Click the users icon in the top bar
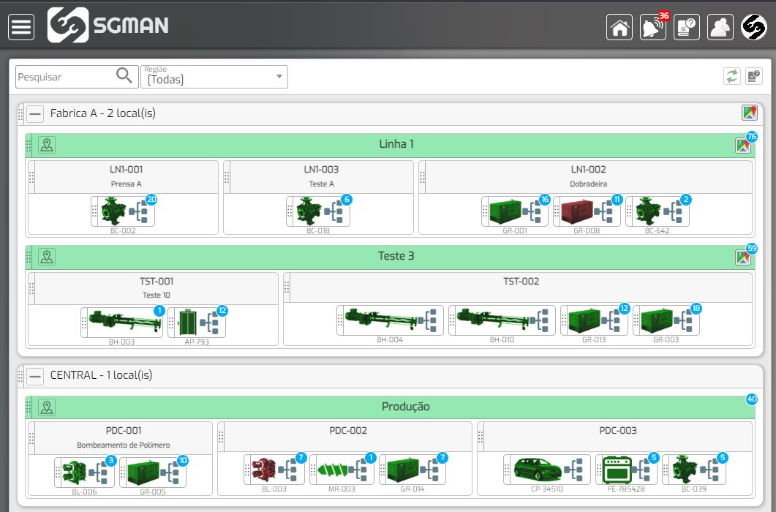This screenshot has height=512, width=776. (719, 27)
